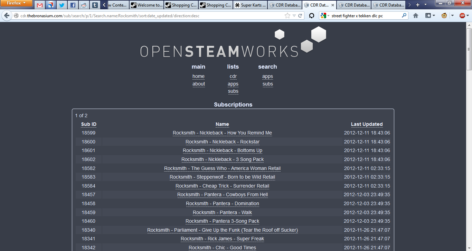This screenshot has height=251, width=472.
Task: Switch to the Welcome to... Steam tab
Action: [146, 5]
